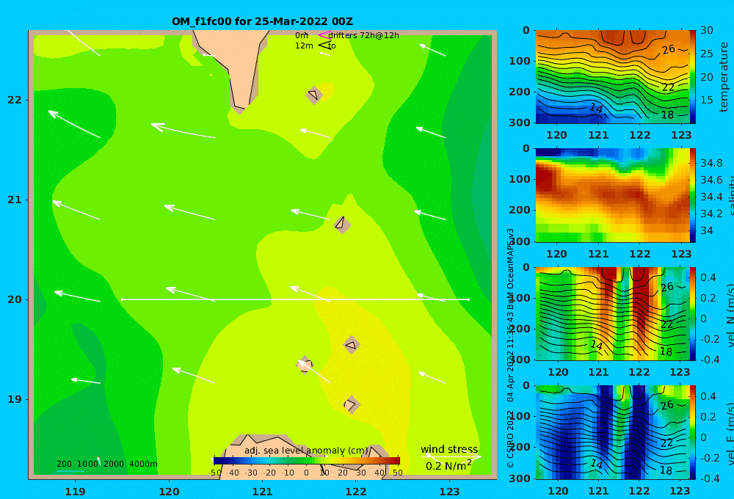Click the salinity colorbar
The height and width of the screenshot is (499, 734).
click(692, 195)
